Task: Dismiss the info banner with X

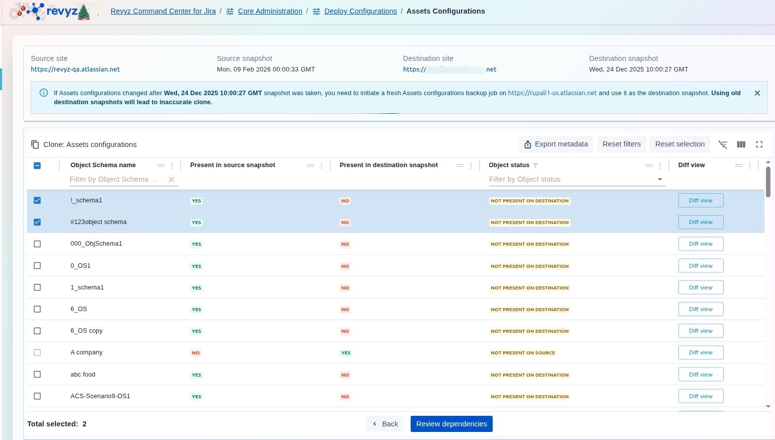Action: [757, 93]
